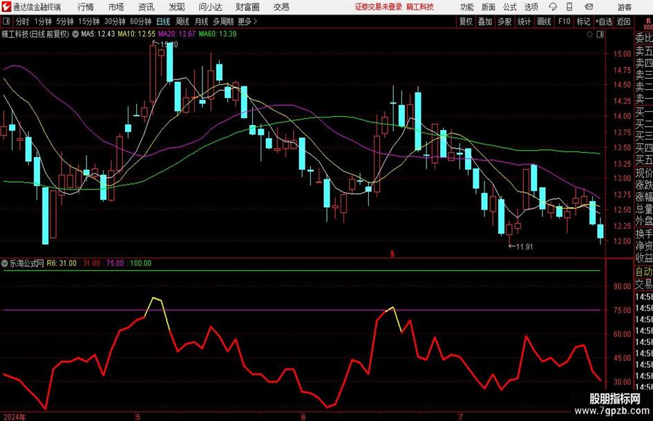This screenshot has height=421, width=653.
Task: Click the red S marker below the chart
Action: [x=392, y=254]
